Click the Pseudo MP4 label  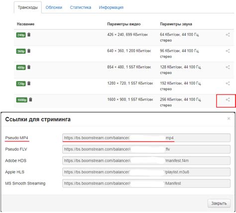(16, 138)
